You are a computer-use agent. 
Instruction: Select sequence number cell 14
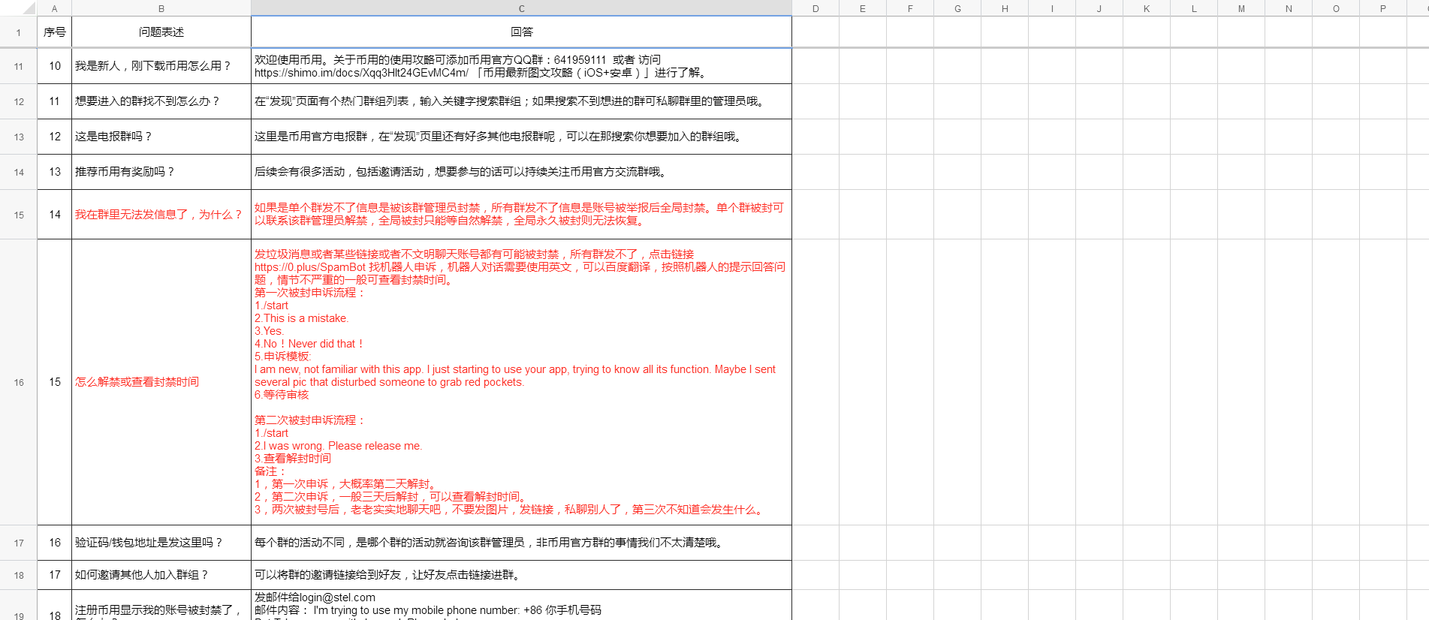point(55,215)
